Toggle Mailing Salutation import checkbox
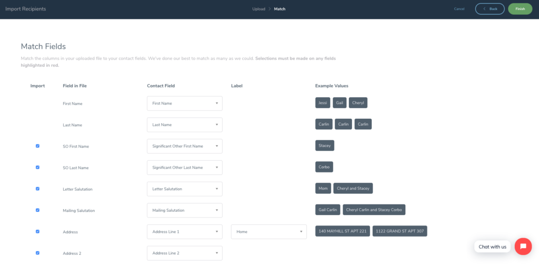This screenshot has width=539, height=267. [x=37, y=210]
